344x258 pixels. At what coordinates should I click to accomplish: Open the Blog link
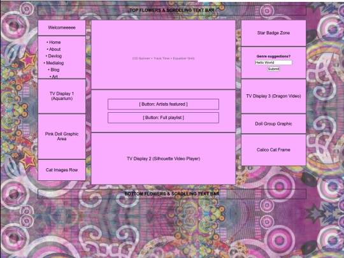[55, 70]
